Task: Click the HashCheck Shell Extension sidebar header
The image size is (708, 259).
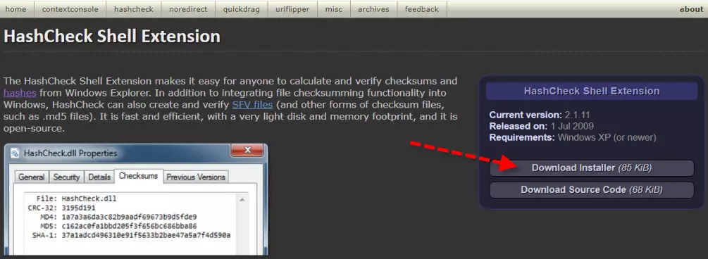Action: tap(592, 91)
